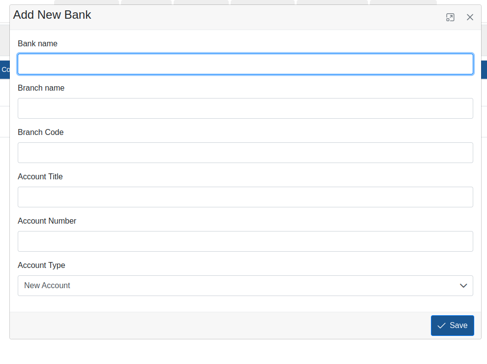Save the new bank entry
This screenshot has height=364, width=487.
point(452,325)
